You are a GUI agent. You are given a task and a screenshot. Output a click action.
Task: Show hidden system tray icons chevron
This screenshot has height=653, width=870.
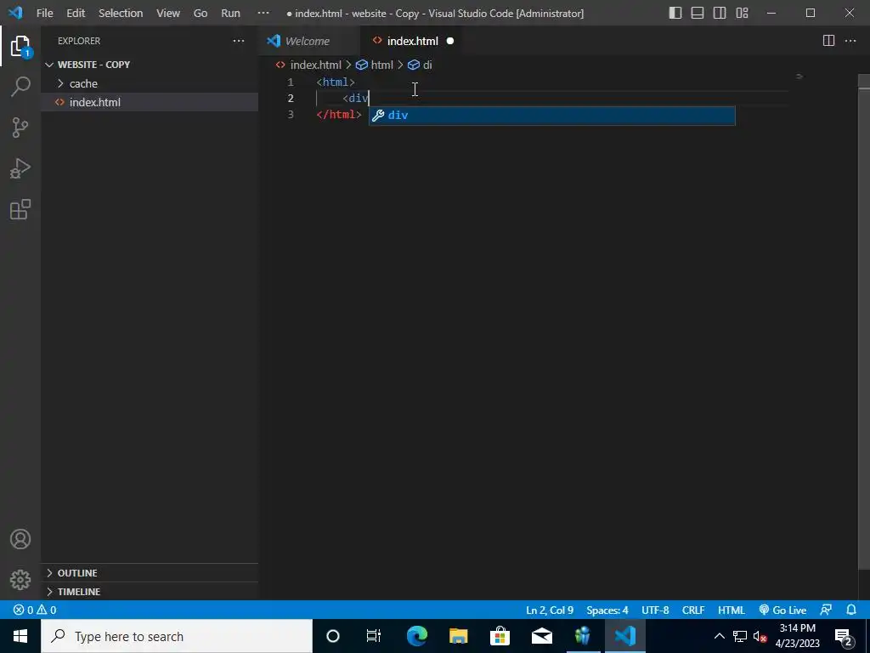tap(719, 636)
